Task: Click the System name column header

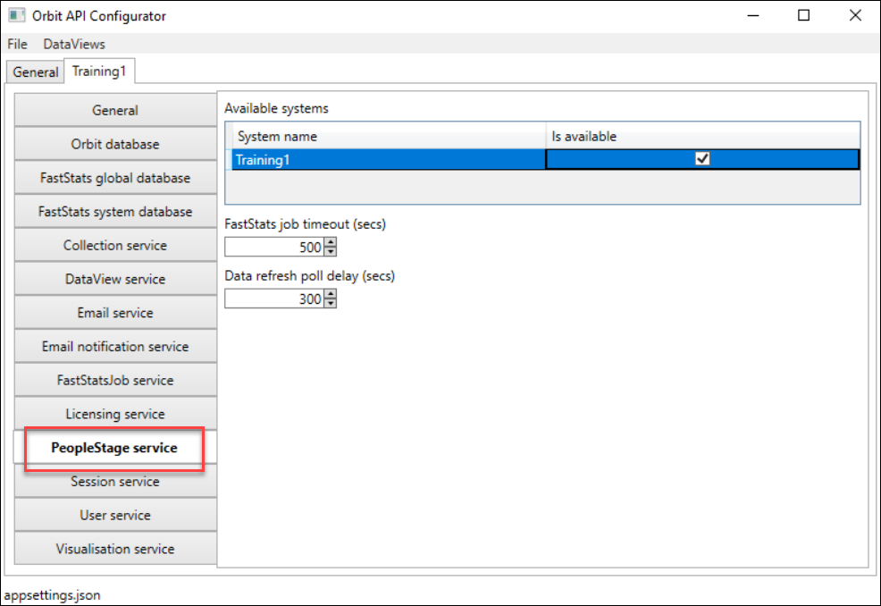Action: click(389, 136)
